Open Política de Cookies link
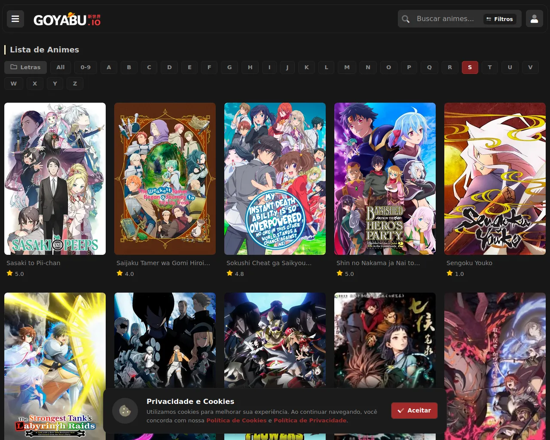 [236, 420]
